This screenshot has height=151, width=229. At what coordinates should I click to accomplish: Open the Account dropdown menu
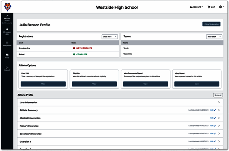[x=196, y=7]
